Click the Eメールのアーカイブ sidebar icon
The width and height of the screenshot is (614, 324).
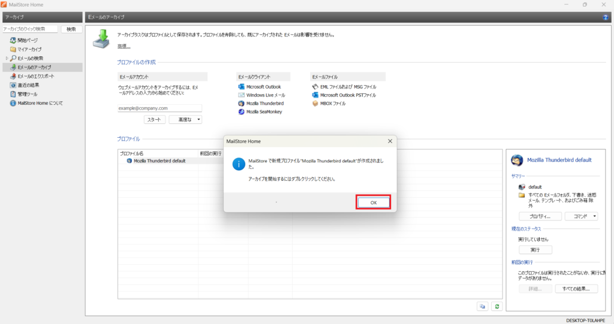13,67
